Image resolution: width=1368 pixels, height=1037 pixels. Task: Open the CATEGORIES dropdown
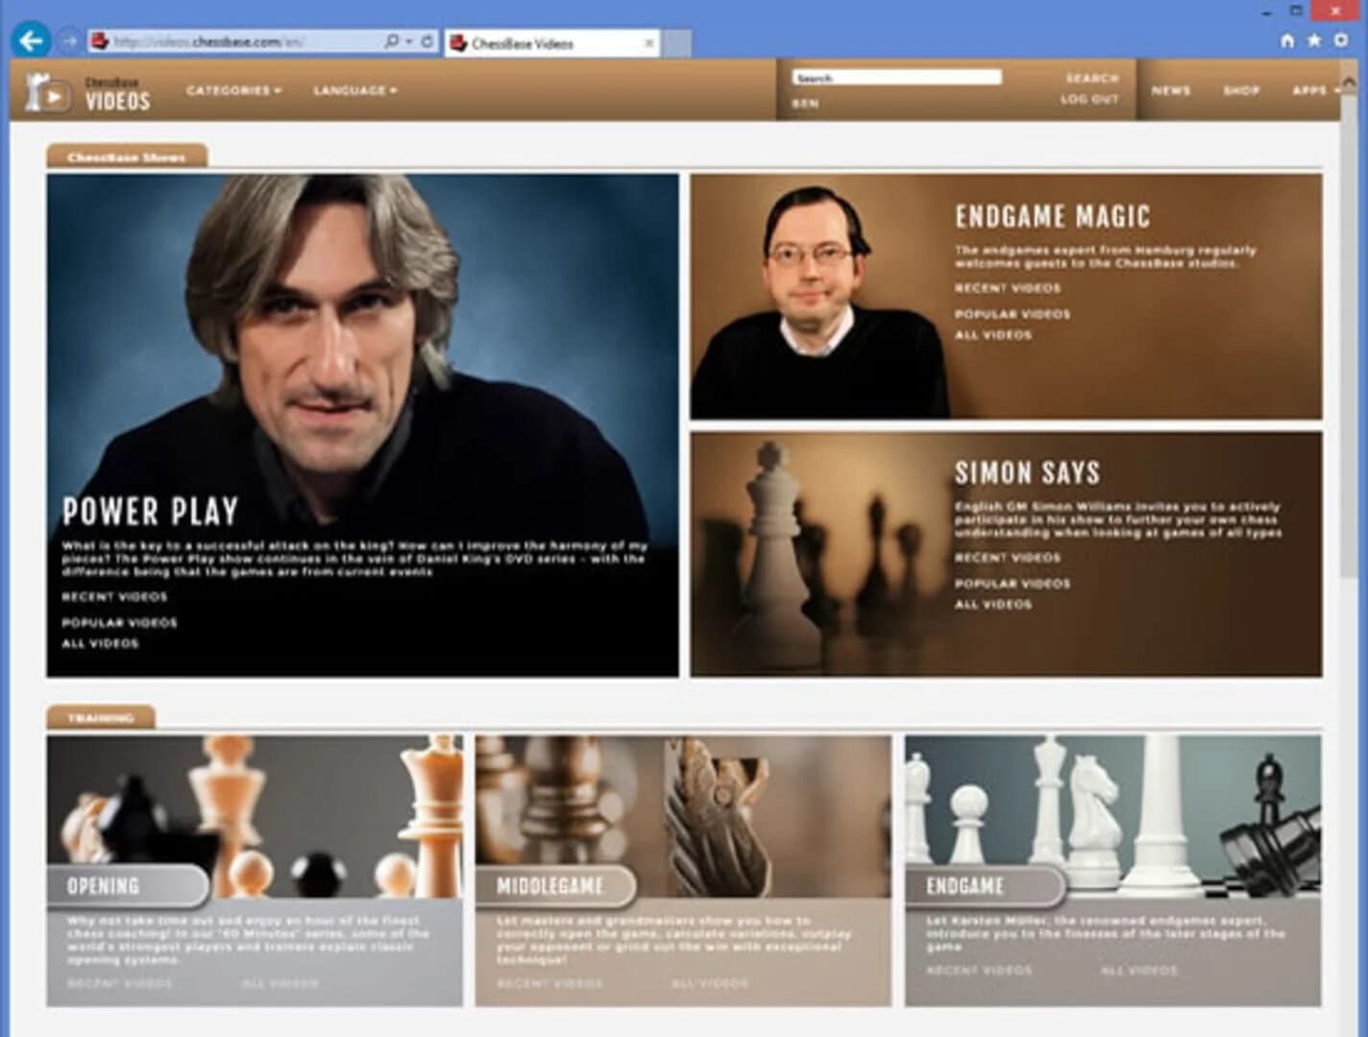(233, 89)
